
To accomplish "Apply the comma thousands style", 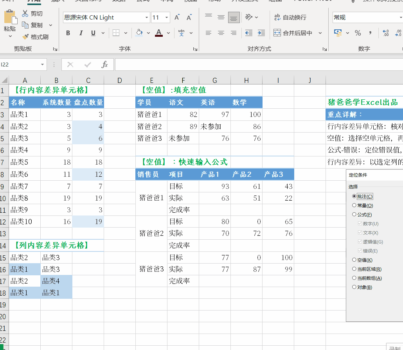I will coord(370,33).
